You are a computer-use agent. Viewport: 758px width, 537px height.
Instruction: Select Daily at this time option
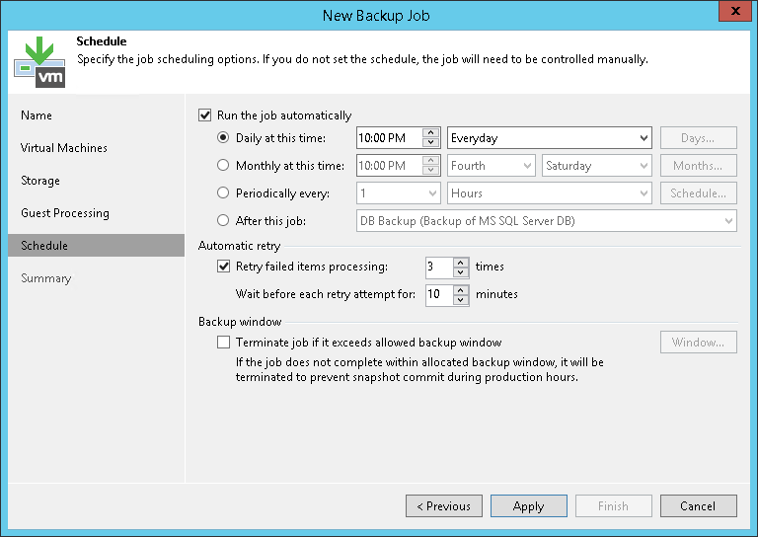[223, 138]
